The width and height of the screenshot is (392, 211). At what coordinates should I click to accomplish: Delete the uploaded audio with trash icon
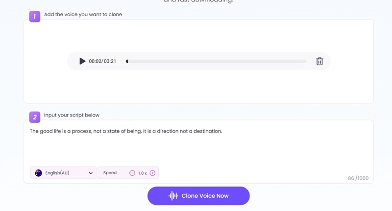coord(319,61)
